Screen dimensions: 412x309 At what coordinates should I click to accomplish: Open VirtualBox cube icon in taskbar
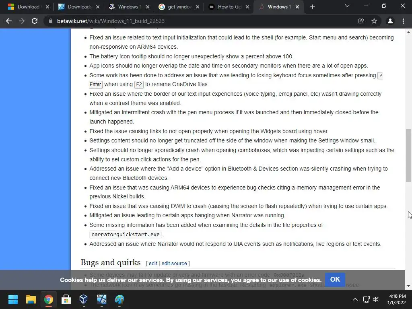pyautogui.click(x=84, y=299)
